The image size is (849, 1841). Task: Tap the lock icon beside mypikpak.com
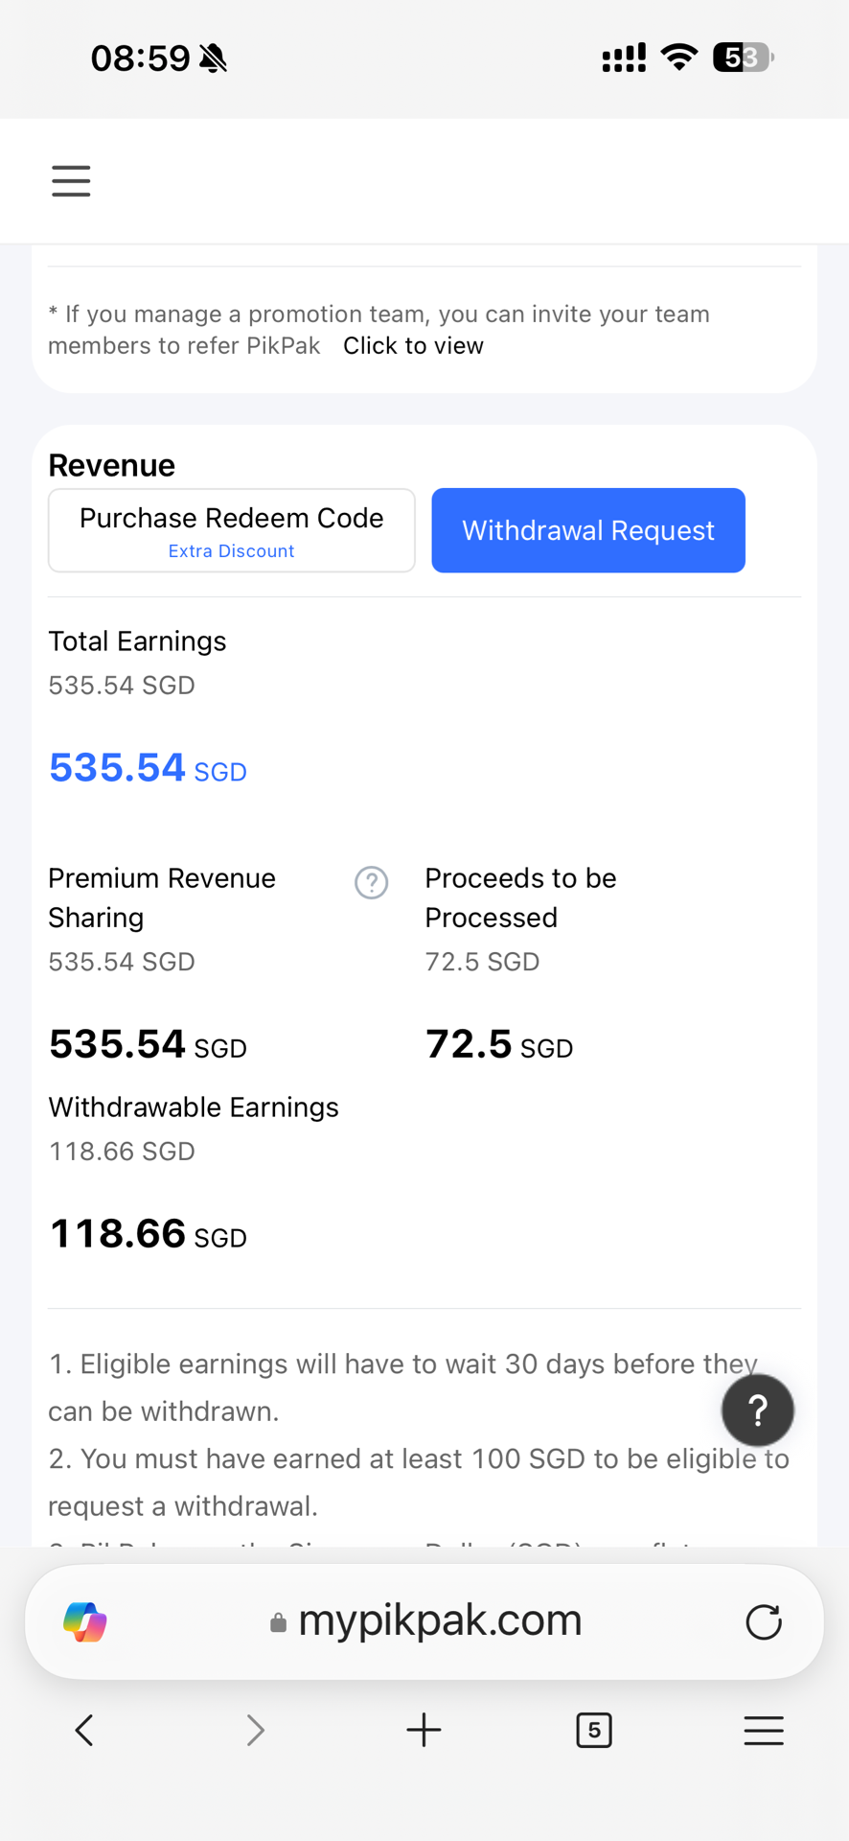pyautogui.click(x=278, y=1622)
